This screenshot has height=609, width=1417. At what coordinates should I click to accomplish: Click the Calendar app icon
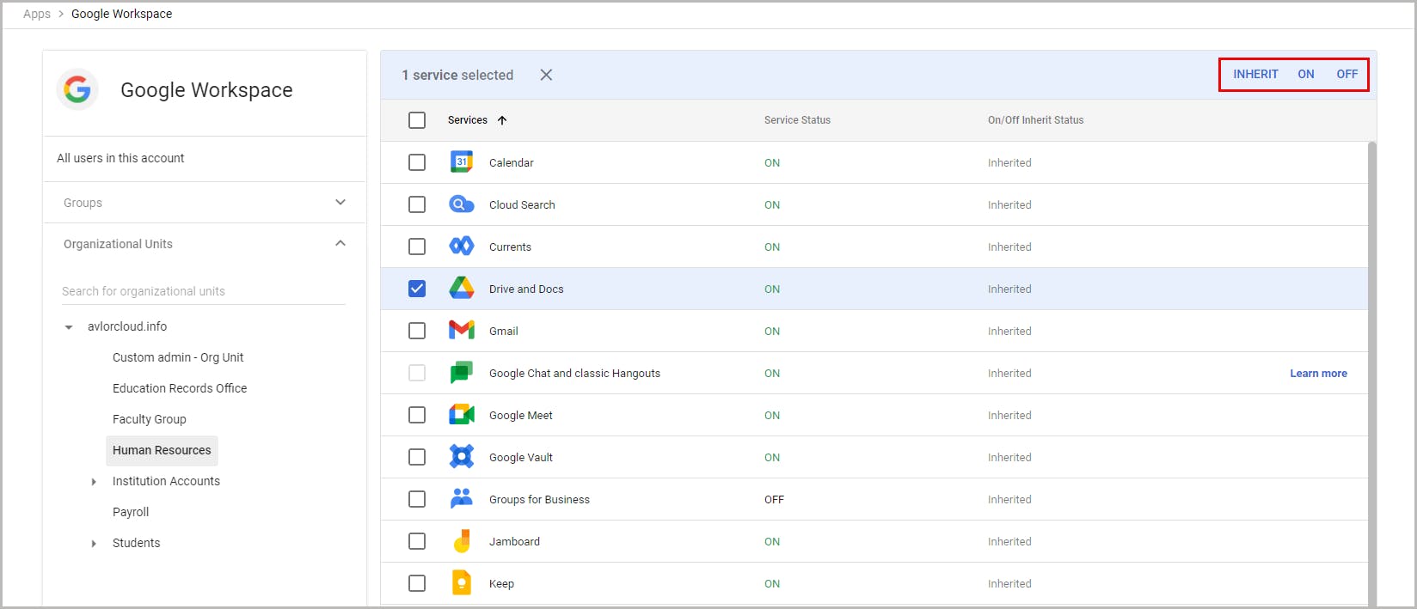pyautogui.click(x=462, y=162)
